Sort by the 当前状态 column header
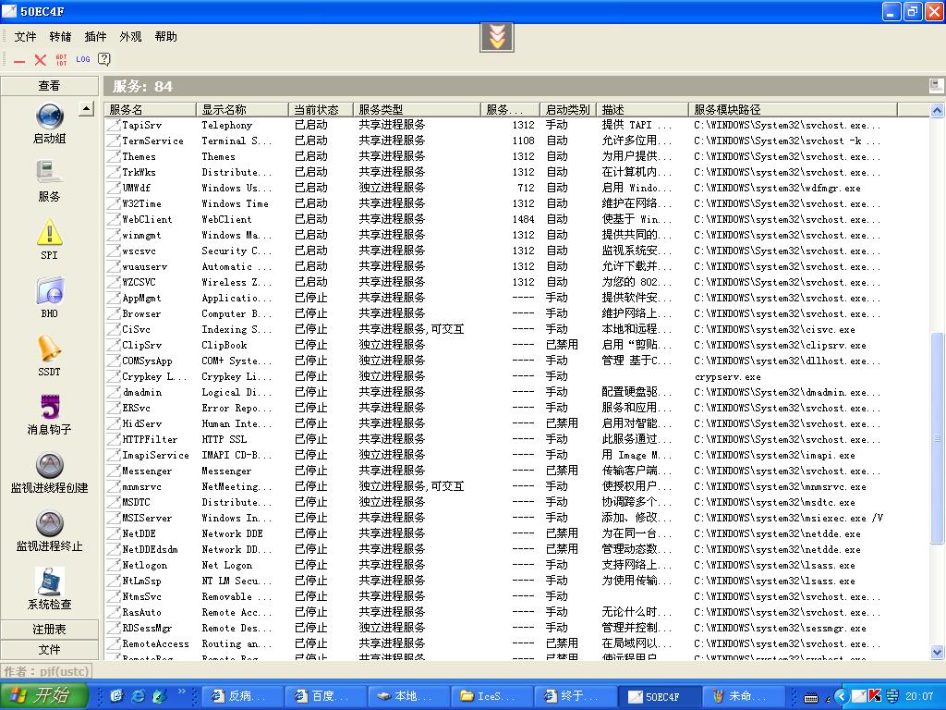The width and height of the screenshot is (946, 710). 321,109
